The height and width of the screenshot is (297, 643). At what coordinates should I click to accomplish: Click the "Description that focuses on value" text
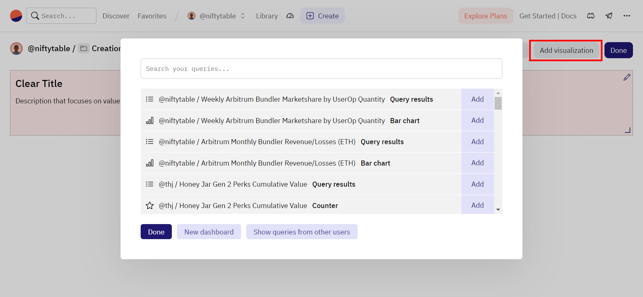coord(68,101)
